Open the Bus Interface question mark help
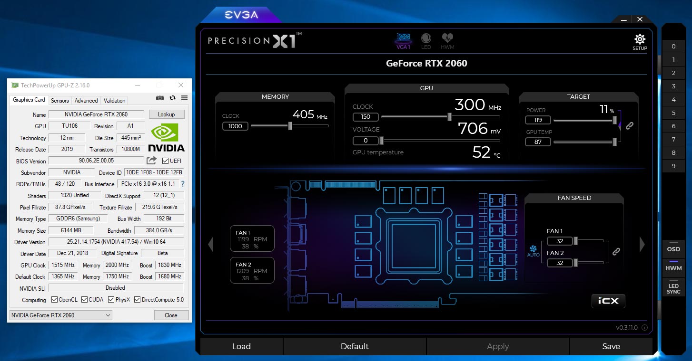The height and width of the screenshot is (361, 692). pyautogui.click(x=182, y=184)
